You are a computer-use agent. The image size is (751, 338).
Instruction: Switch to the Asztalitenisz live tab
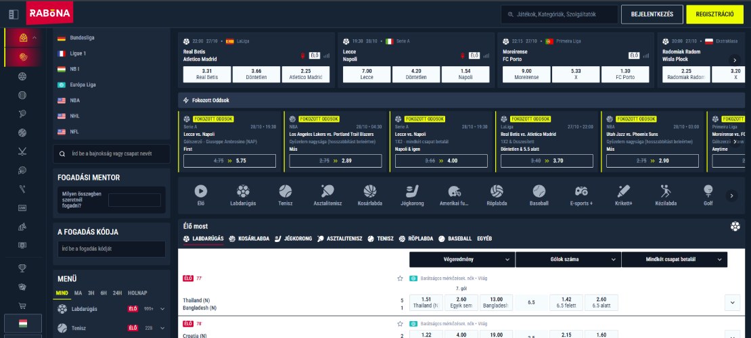pyautogui.click(x=340, y=239)
